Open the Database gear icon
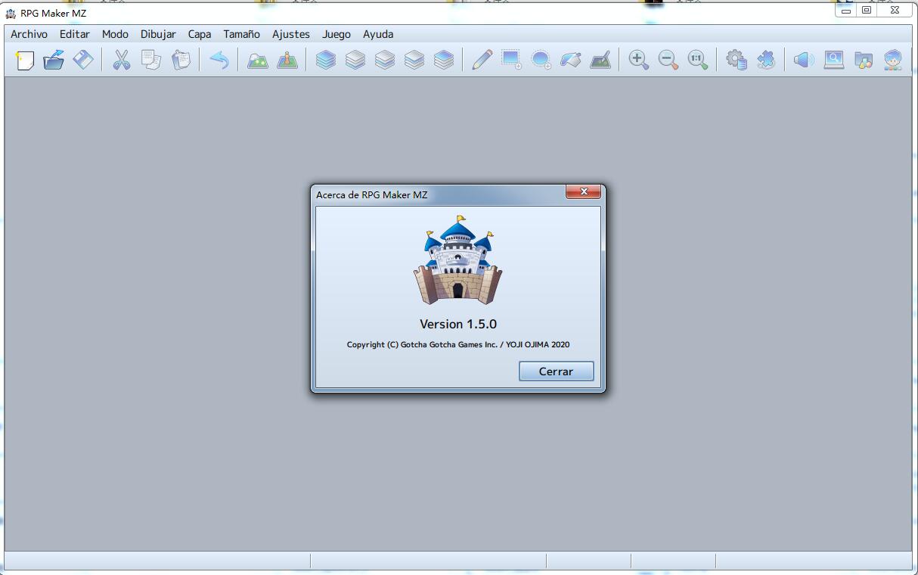918x575 pixels. click(737, 60)
